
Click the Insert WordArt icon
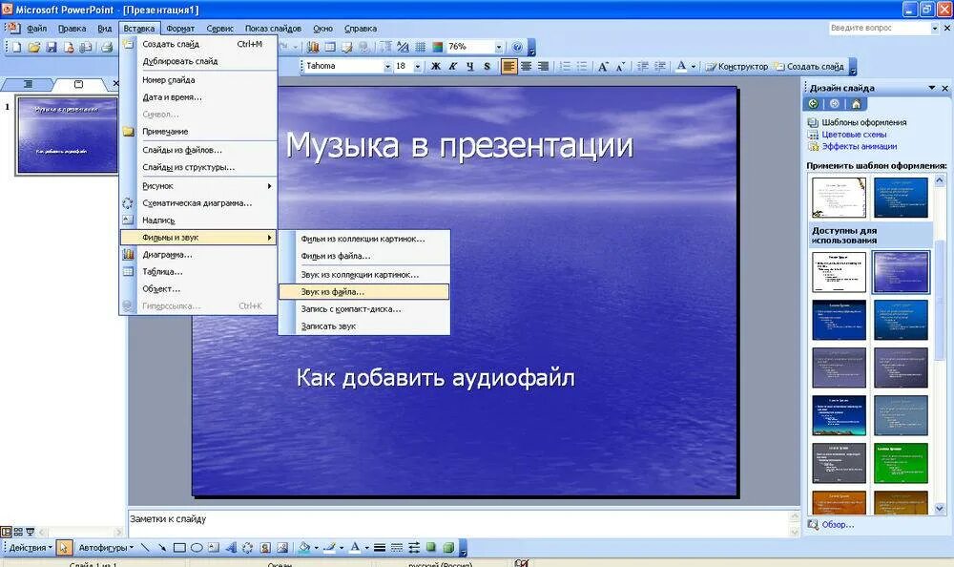(x=231, y=548)
